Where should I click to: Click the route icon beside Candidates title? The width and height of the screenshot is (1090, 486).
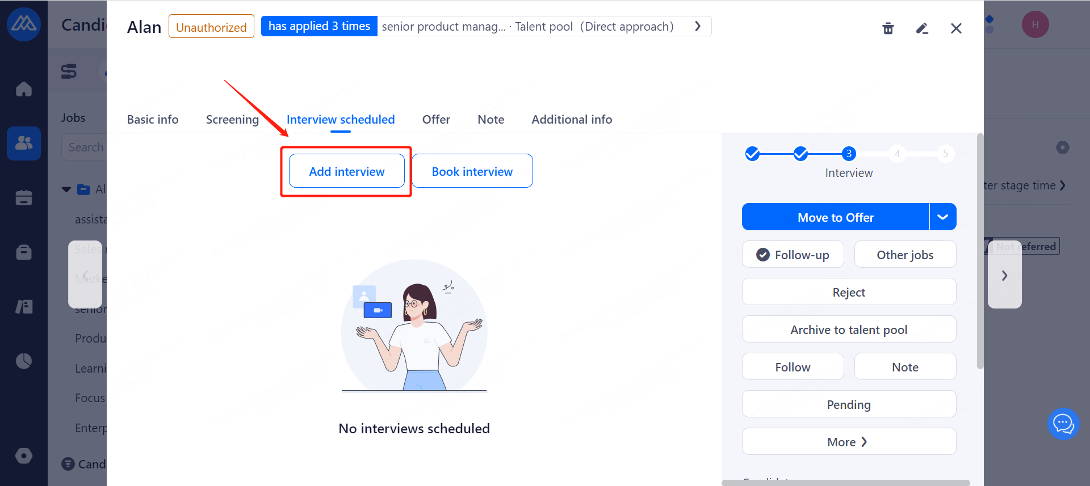click(x=69, y=71)
